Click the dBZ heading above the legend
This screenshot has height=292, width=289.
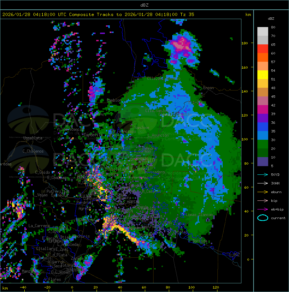[x=271, y=19]
